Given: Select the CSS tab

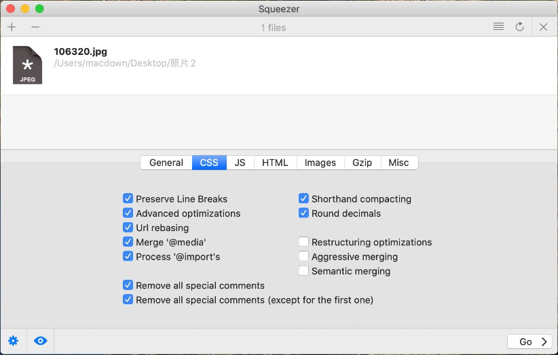Looking at the screenshot, I should pyautogui.click(x=209, y=163).
